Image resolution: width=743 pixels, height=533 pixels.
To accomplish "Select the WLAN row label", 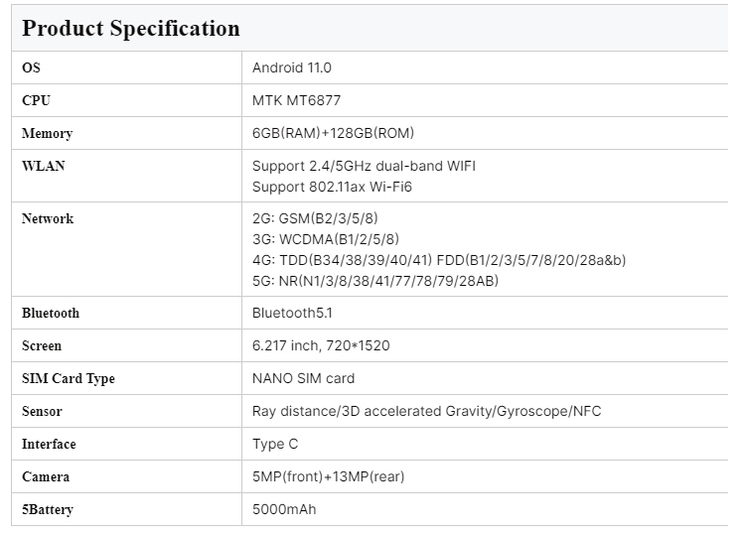I will tap(43, 166).
